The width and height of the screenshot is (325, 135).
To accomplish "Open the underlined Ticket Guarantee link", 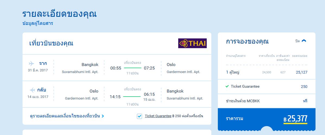I will 158,116.
